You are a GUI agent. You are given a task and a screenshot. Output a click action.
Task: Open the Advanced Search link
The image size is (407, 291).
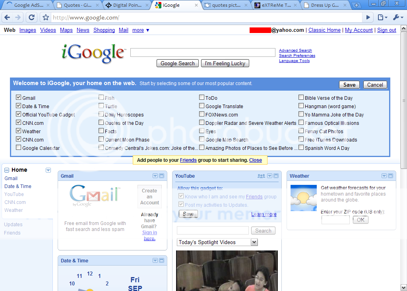(x=295, y=50)
